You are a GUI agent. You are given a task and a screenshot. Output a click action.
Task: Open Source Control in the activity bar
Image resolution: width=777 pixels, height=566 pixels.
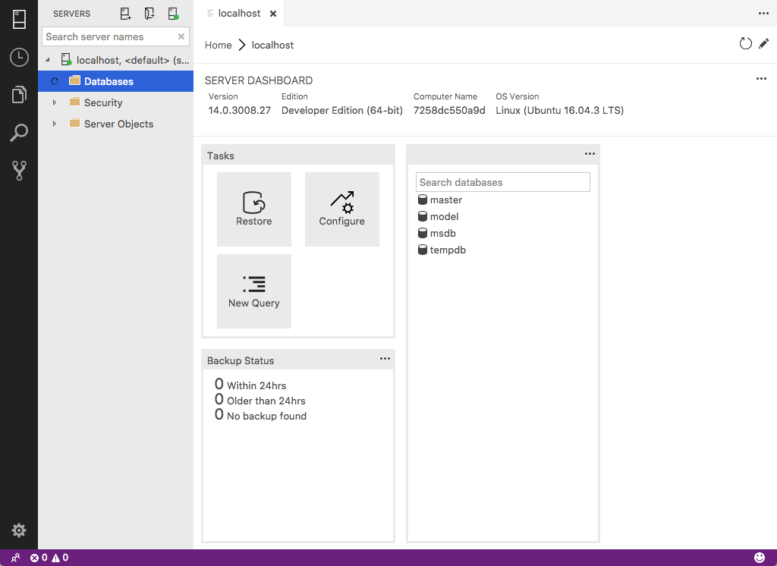[18, 170]
